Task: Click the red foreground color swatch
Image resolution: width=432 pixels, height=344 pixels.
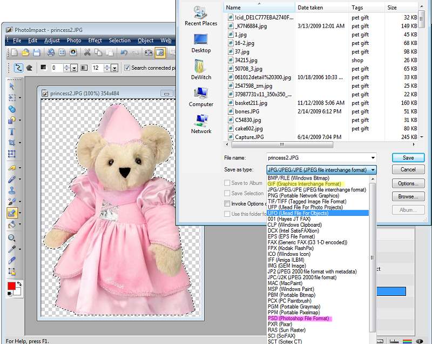Action: [x=11, y=286]
